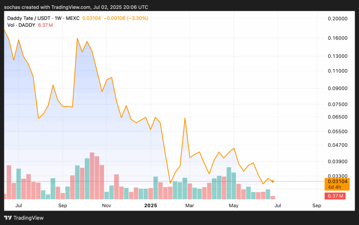Click the 0.20000 price axis label
The image size is (359, 225).
pyautogui.click(x=338, y=19)
